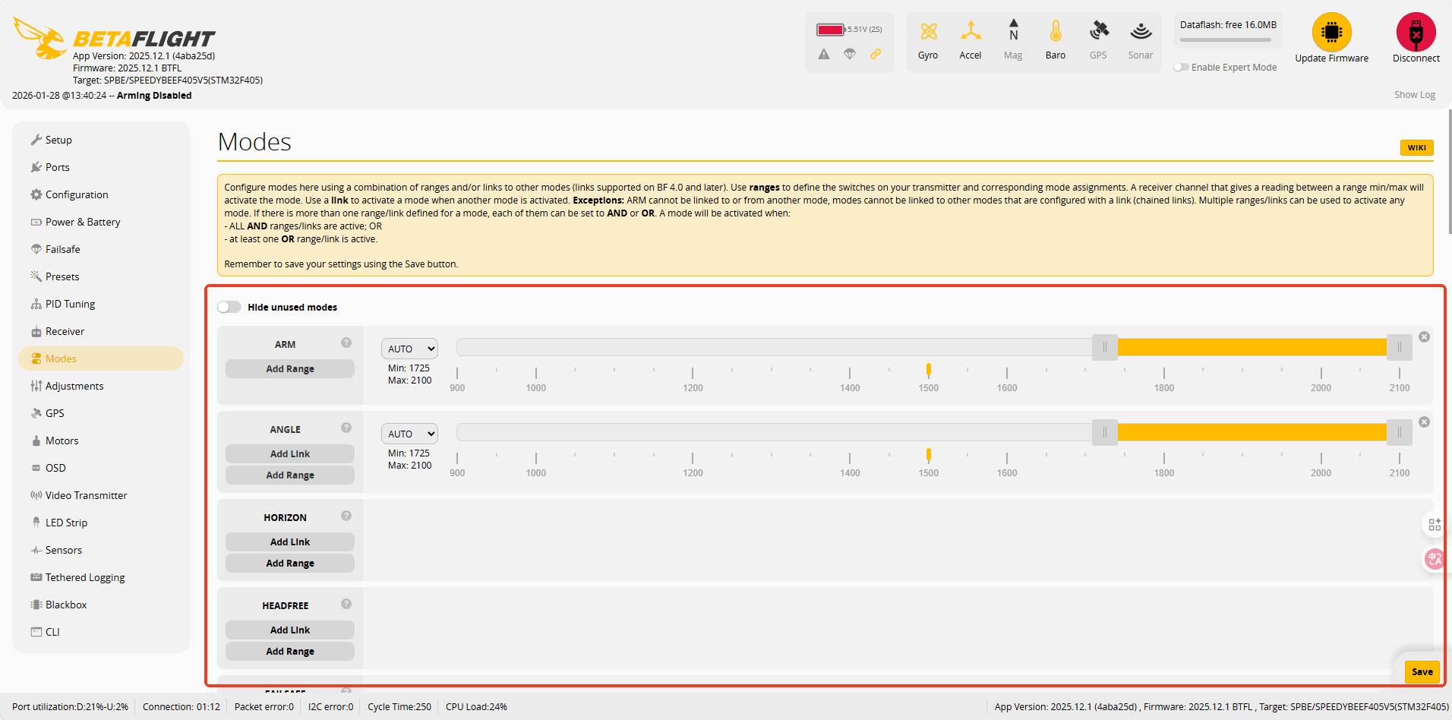Screen dimensions: 1452x720
Task: Remove the ARM range with X icon
Action: tap(1424, 337)
